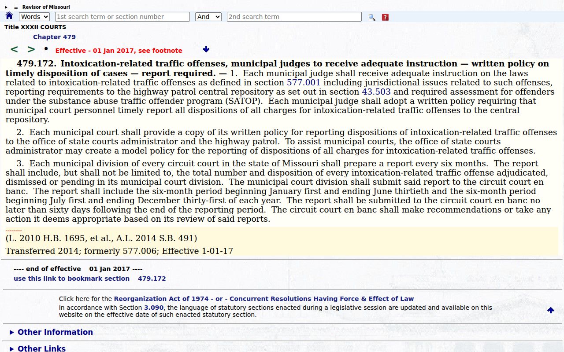Go to the previous section with the left arrow

point(14,50)
